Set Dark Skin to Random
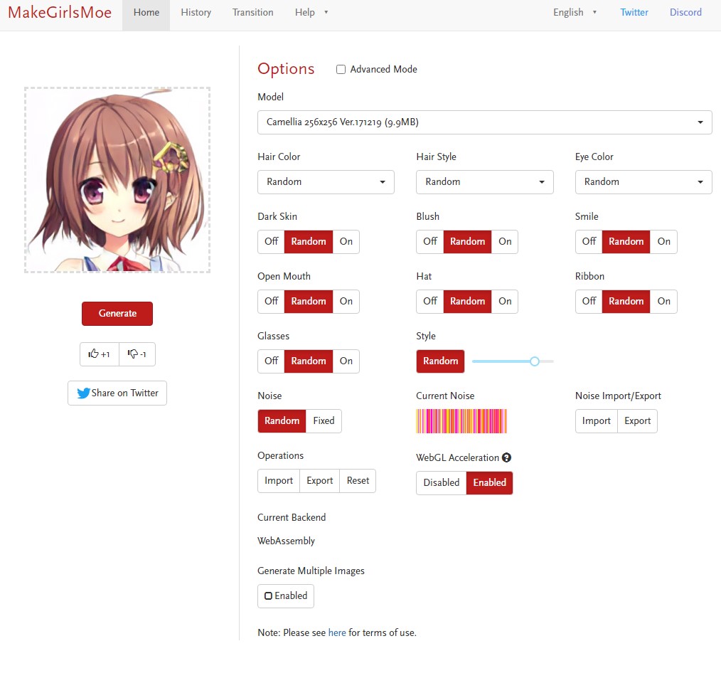Image resolution: width=721 pixels, height=678 pixels. [309, 242]
